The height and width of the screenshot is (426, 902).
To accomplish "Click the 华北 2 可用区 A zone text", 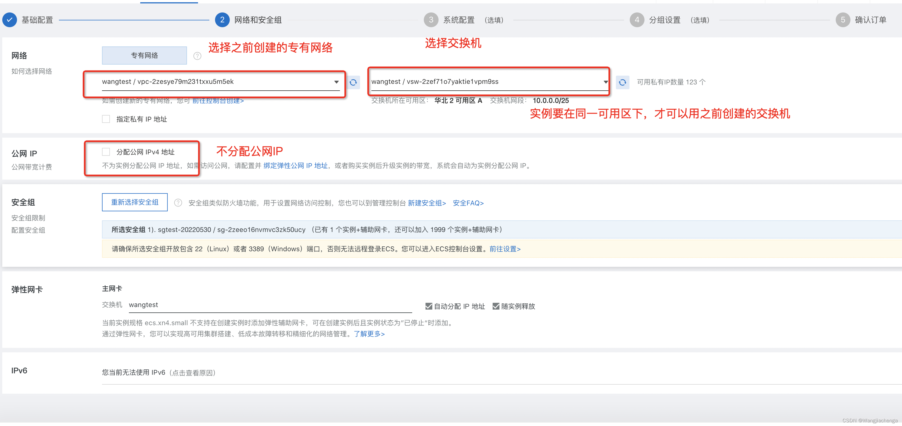I will [x=458, y=101].
